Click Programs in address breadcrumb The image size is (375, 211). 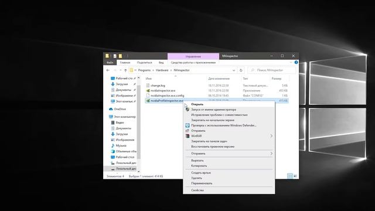pos(144,70)
